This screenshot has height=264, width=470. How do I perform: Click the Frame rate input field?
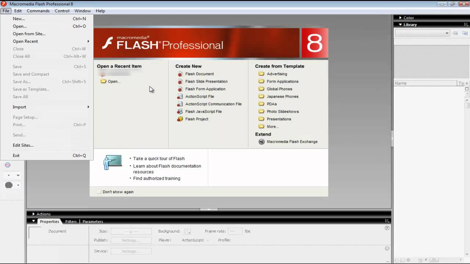click(235, 231)
